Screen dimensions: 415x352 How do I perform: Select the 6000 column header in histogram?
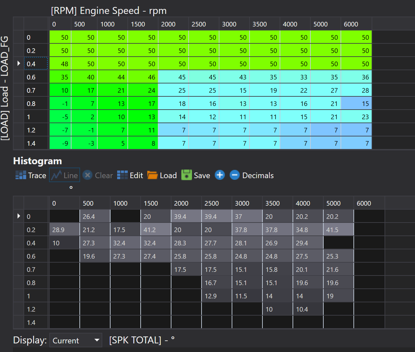coord(369,203)
